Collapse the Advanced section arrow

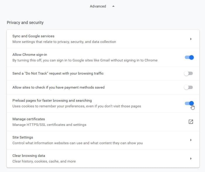pyautogui.click(x=113, y=6)
